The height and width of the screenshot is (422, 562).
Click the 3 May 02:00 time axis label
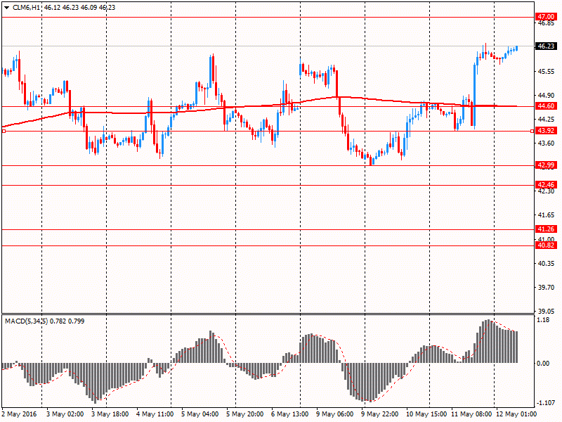pyautogui.click(x=65, y=414)
